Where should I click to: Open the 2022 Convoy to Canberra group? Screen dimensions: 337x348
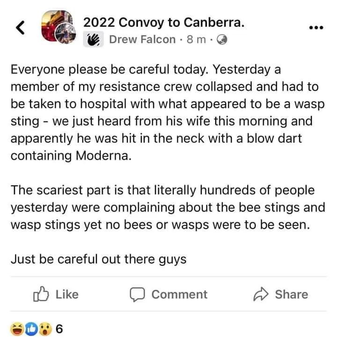click(x=163, y=21)
